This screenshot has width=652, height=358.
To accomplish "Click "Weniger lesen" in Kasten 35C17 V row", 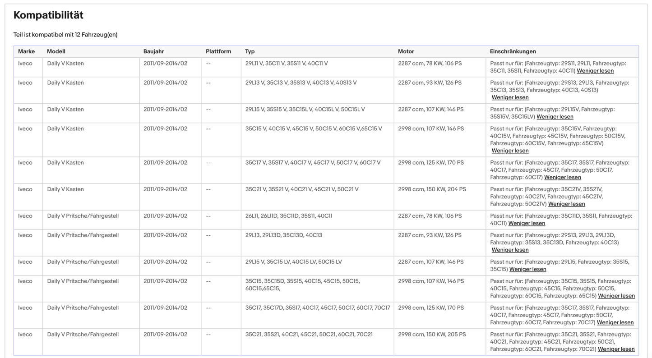I will (562, 177).
